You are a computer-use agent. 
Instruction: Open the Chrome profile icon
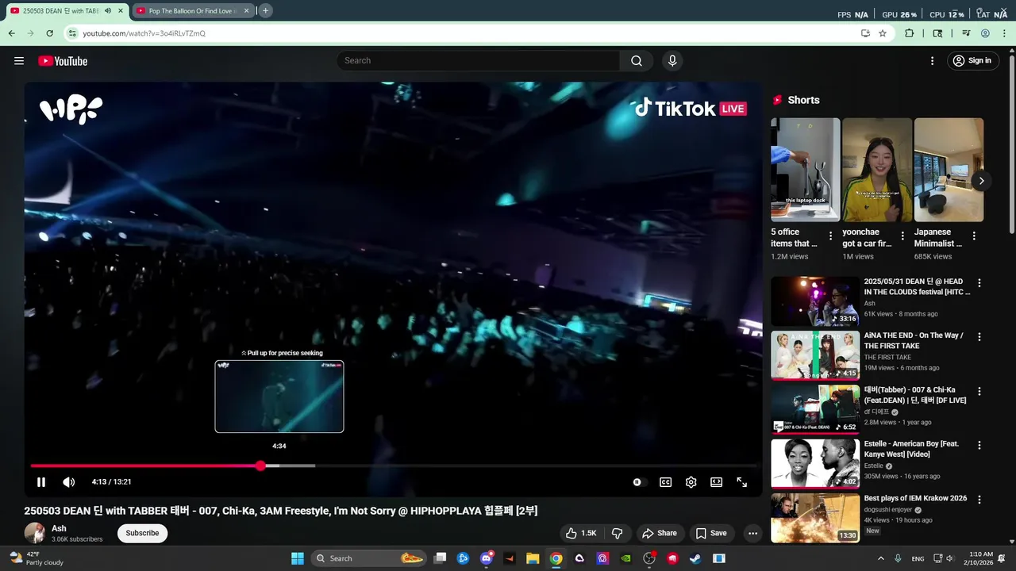coord(985,33)
